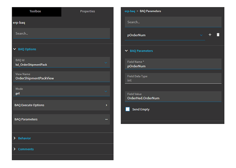Collapse the BAQ Parameters section in right panel

(126, 51)
